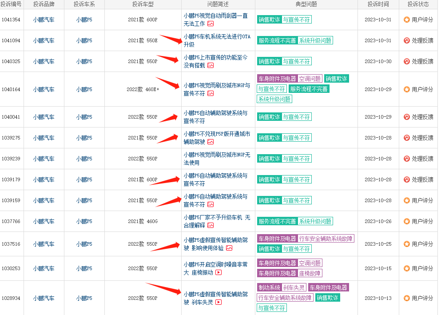Image resolution: width=441 pixels, height=315 pixels.
Task: Open 小鹏汽车 brand link in row 1041354
Action: [x=44, y=20]
